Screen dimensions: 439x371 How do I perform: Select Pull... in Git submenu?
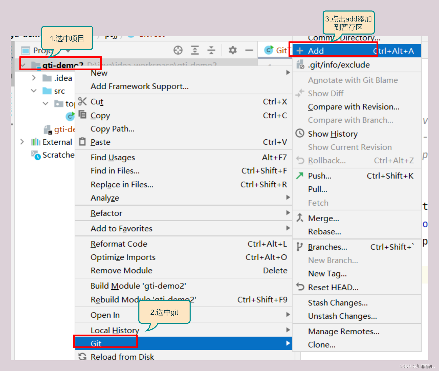pyautogui.click(x=357, y=189)
